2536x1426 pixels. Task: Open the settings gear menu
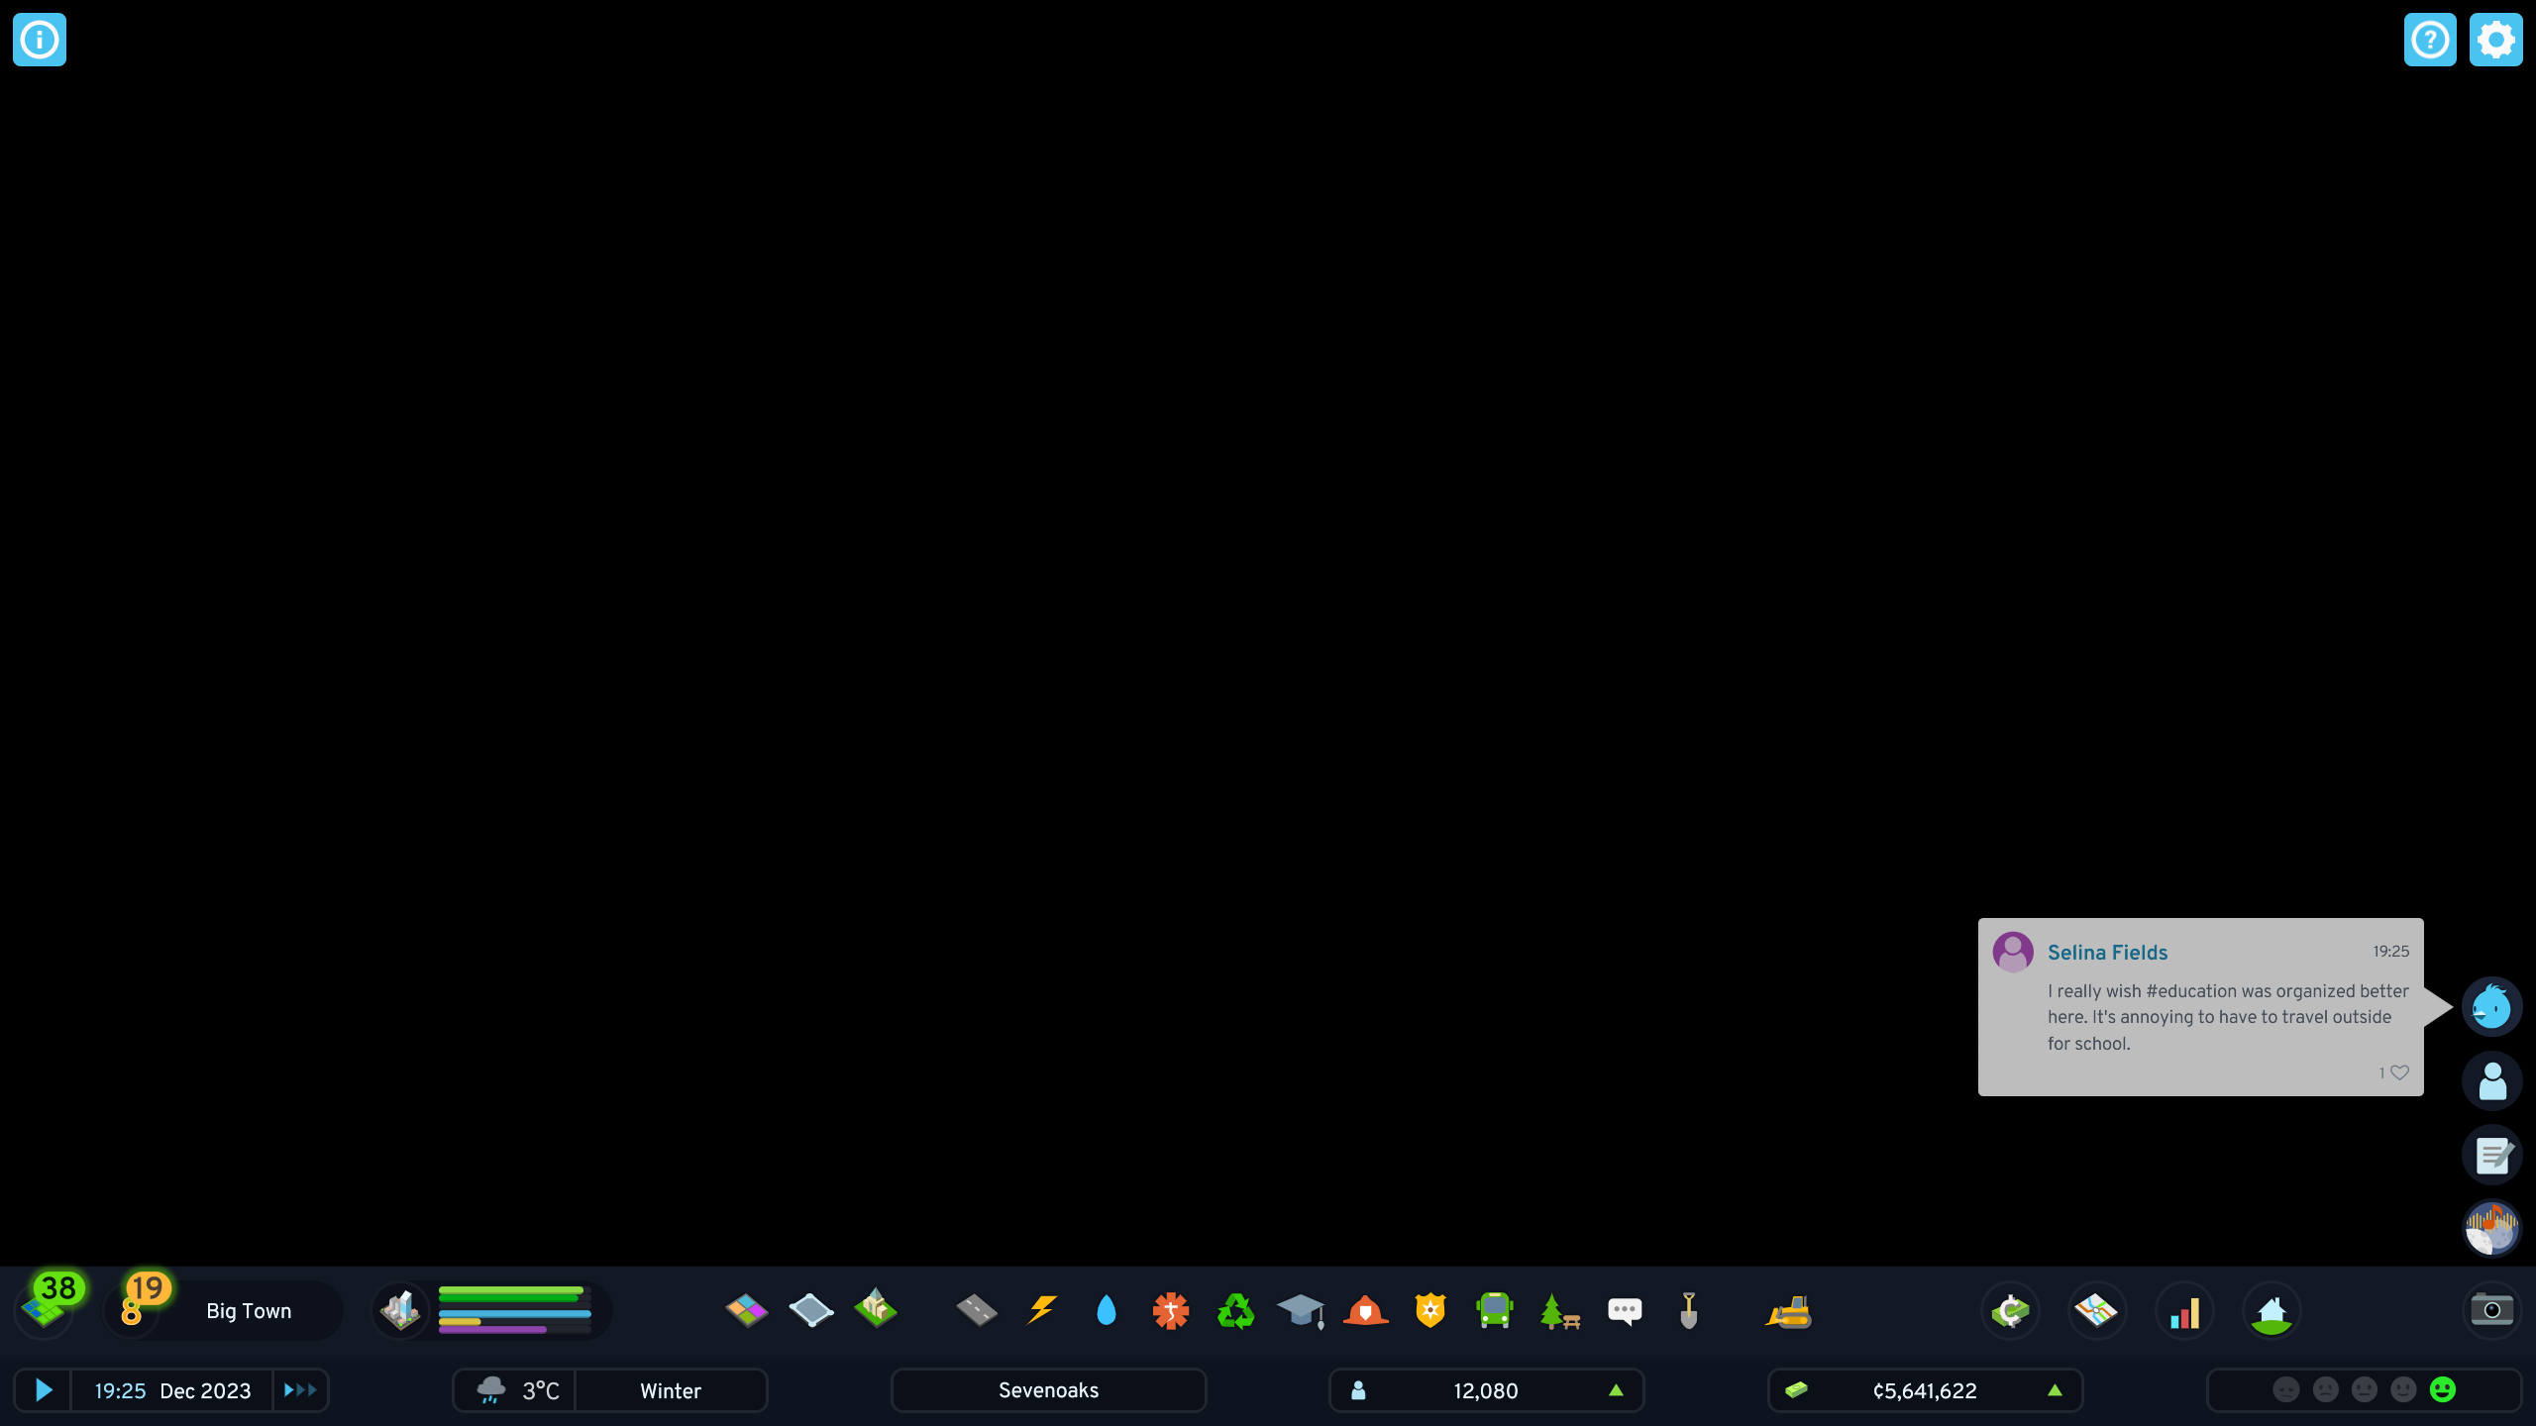[x=2495, y=40]
